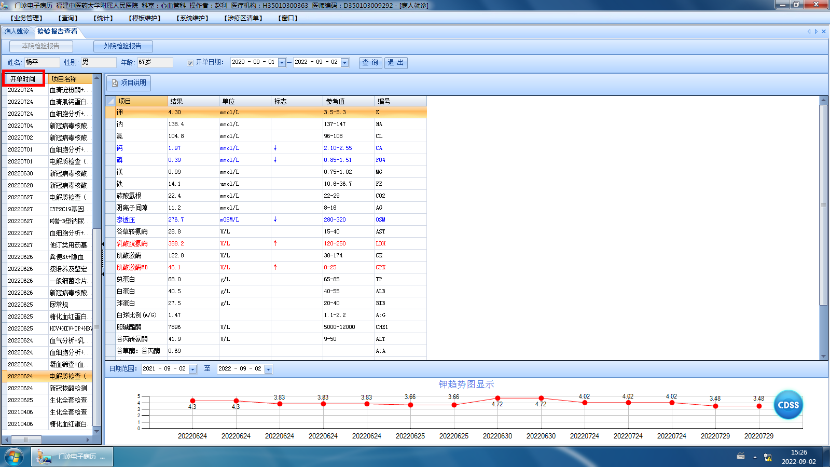Open the 涉疫区清单 menu
This screenshot has height=467, width=830.
pyautogui.click(x=243, y=18)
